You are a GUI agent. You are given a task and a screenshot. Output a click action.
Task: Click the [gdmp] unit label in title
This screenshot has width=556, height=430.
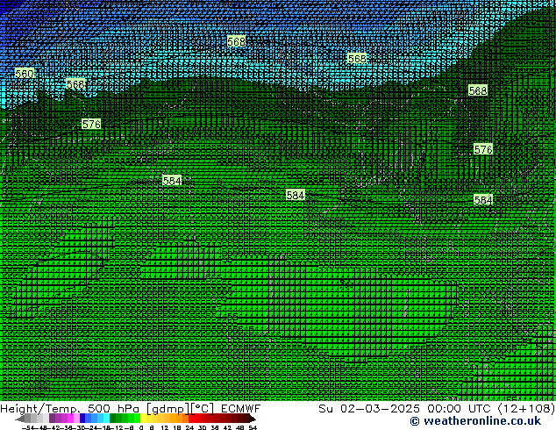coord(168,409)
